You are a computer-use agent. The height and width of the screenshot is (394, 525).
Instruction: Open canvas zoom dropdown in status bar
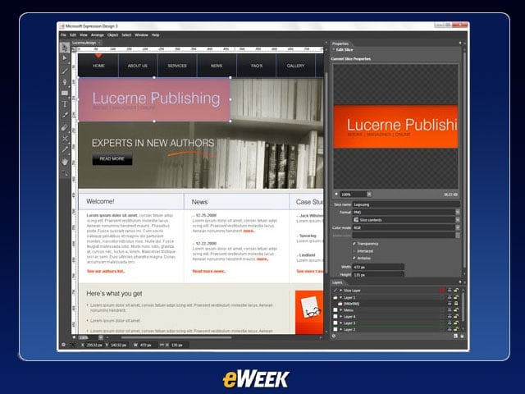[100, 337]
